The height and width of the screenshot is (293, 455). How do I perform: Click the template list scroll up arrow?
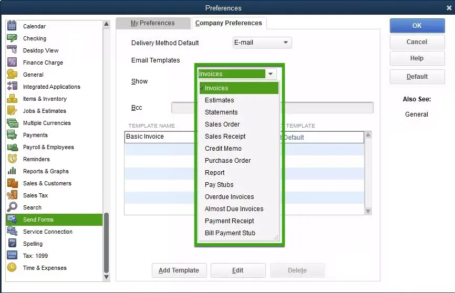tap(368, 134)
